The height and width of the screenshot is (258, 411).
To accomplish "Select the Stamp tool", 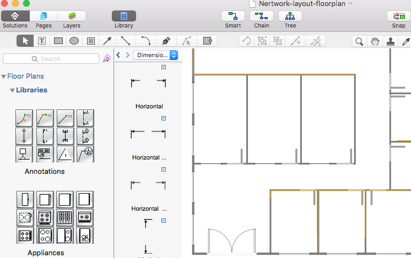I will [x=391, y=41].
